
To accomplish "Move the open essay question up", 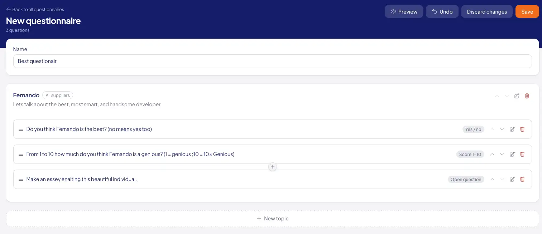I will tap(492, 179).
